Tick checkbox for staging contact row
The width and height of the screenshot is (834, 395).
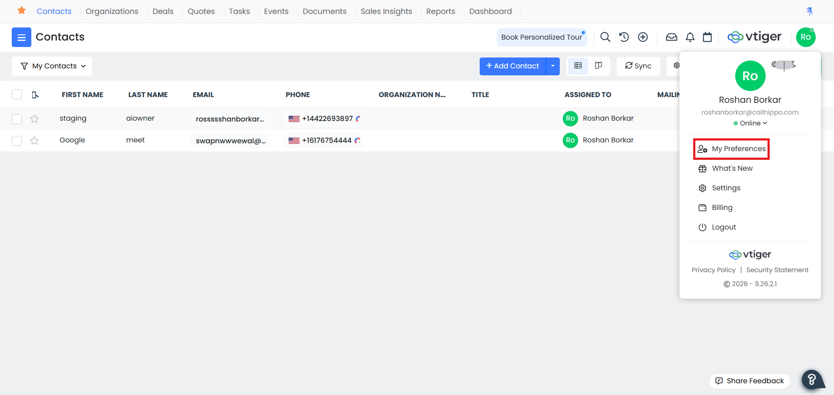coord(17,119)
